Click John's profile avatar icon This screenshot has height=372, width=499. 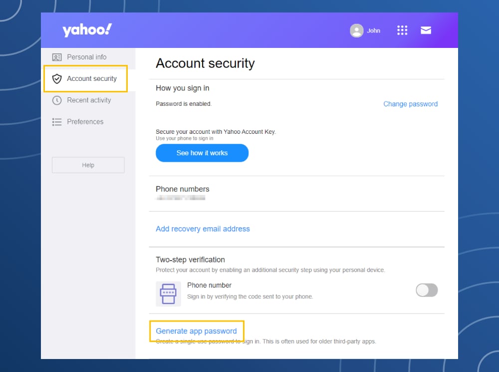tap(357, 30)
